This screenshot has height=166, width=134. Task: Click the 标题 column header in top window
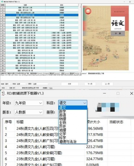point(25,5)
